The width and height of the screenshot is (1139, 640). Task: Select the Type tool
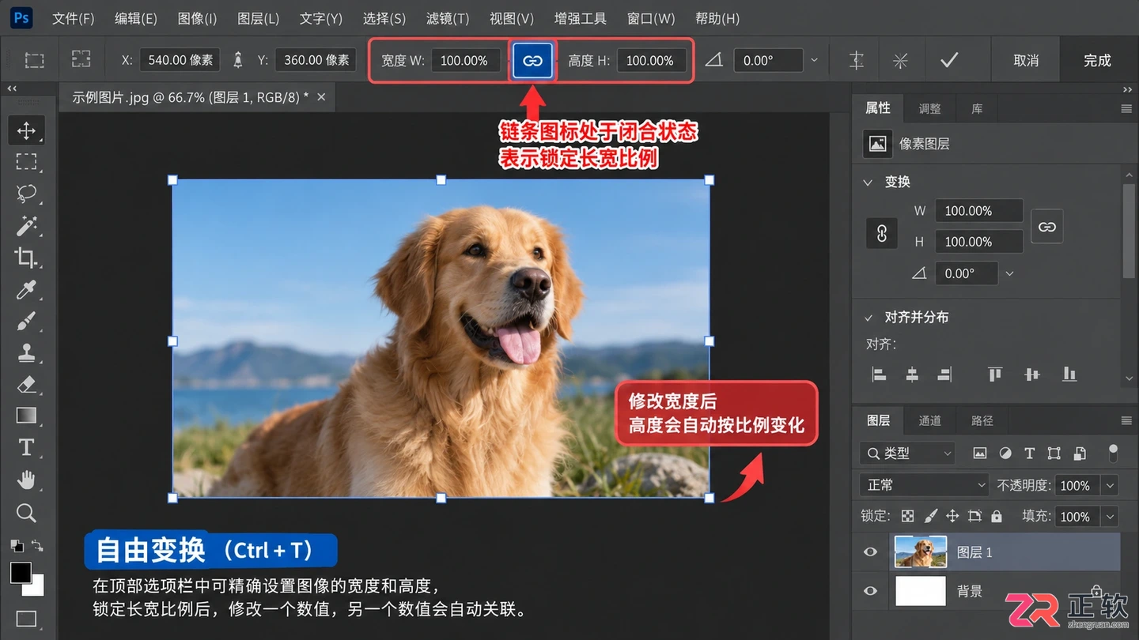(x=26, y=448)
